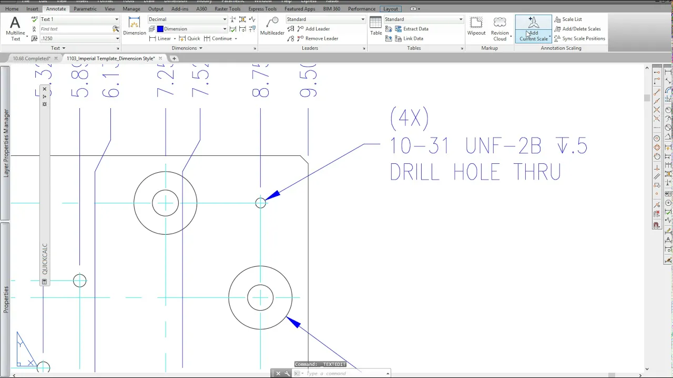The width and height of the screenshot is (673, 378).
Task: Switch to the Insert ribbon tab
Action: click(x=32, y=9)
